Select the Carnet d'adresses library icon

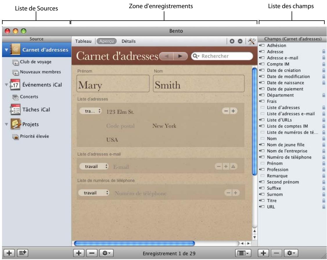(15, 50)
